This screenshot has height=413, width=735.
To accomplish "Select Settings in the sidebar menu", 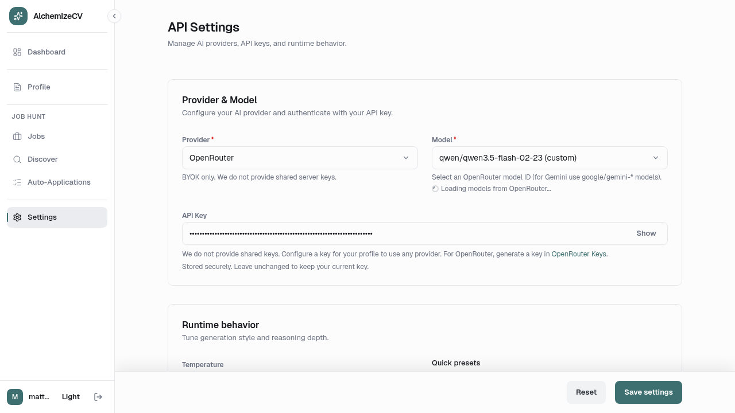I will (42, 217).
